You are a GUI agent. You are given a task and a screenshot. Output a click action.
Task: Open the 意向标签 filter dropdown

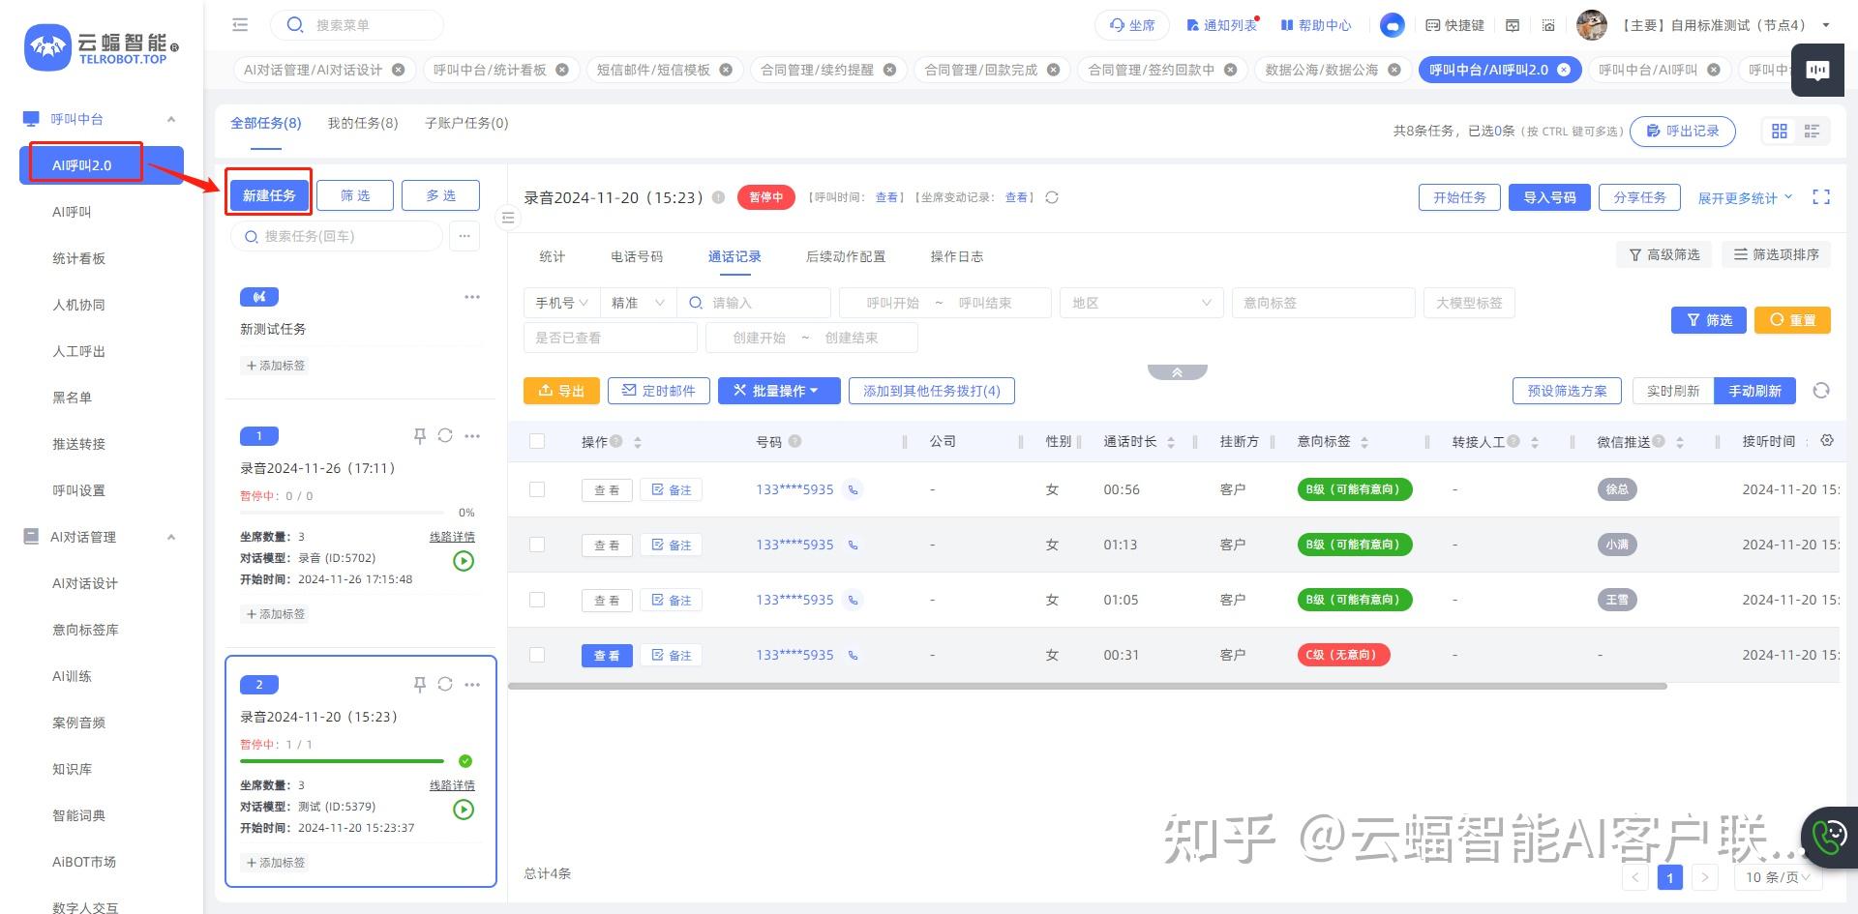[x=1323, y=303]
